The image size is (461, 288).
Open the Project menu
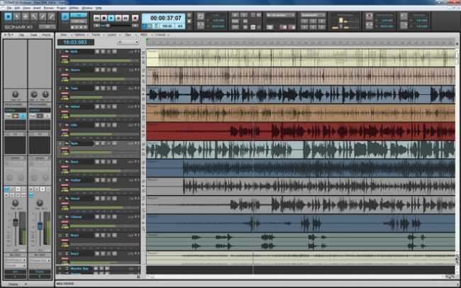pos(61,8)
